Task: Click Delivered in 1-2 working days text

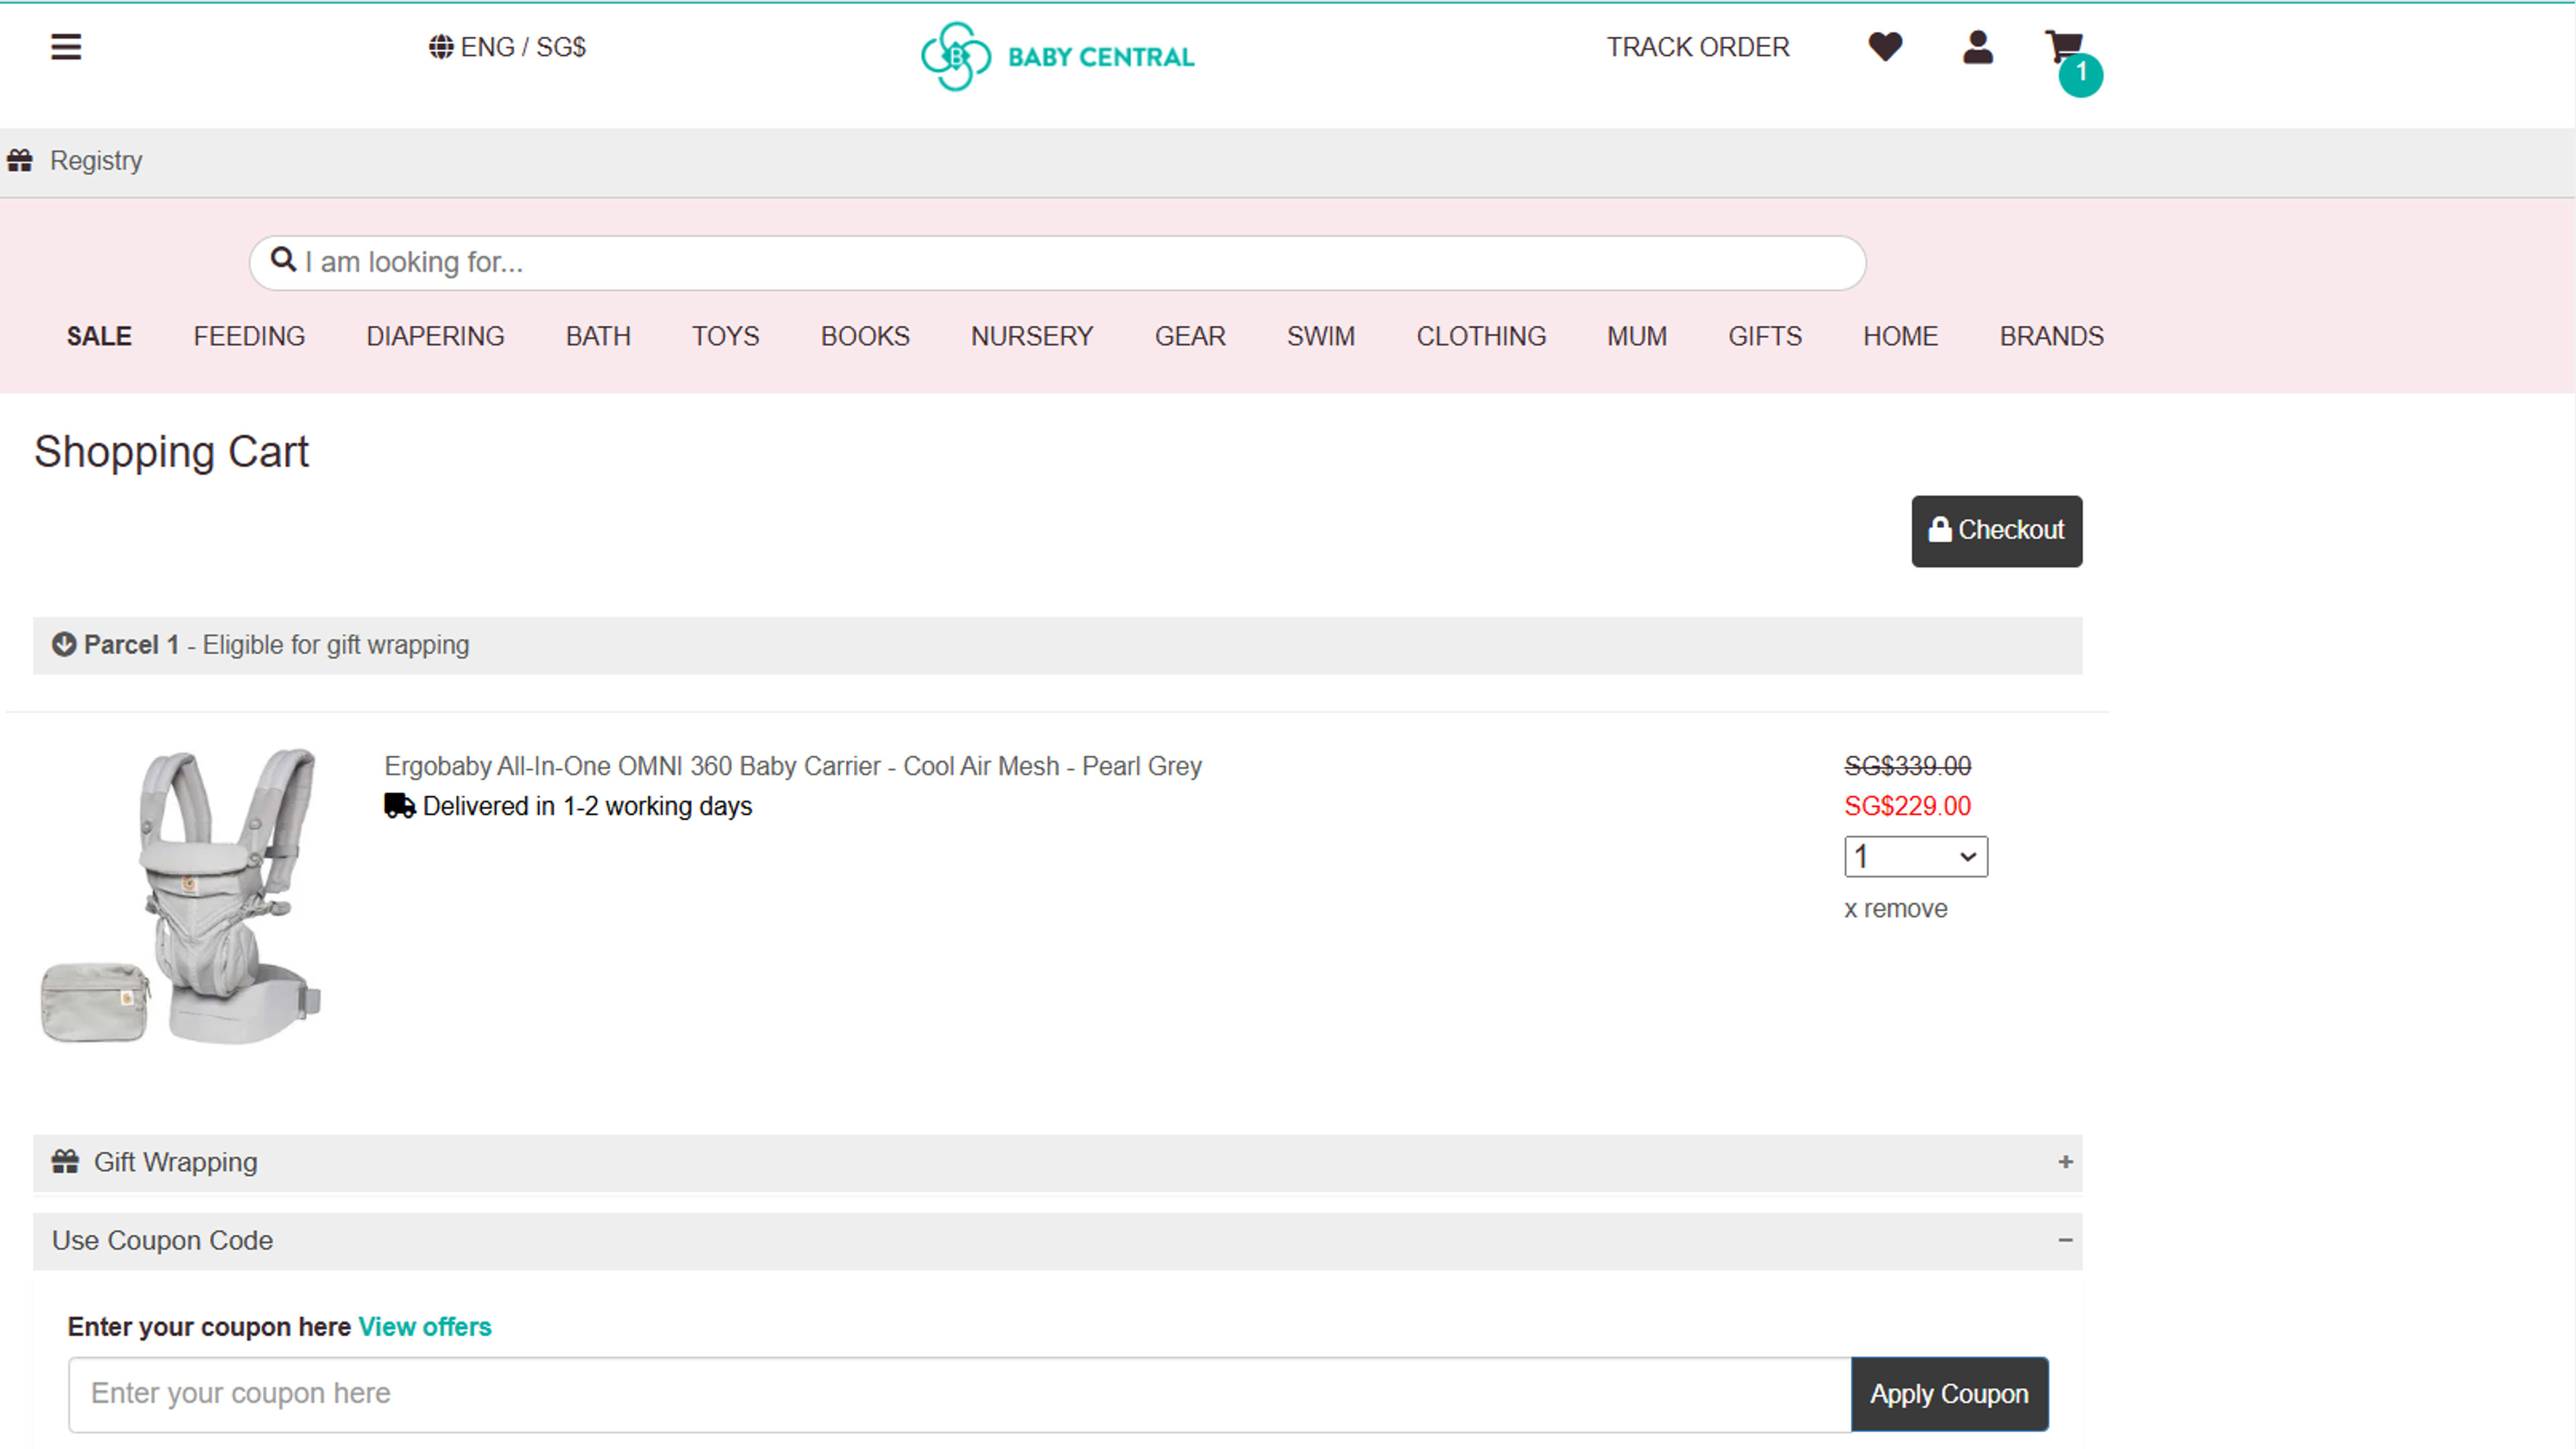Action: [x=587, y=806]
